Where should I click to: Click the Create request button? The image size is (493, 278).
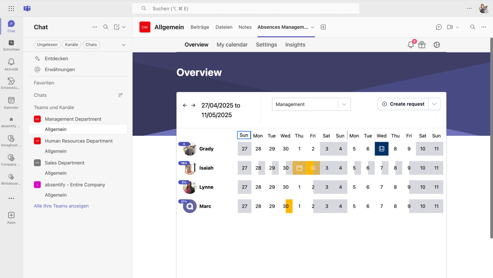coord(403,104)
